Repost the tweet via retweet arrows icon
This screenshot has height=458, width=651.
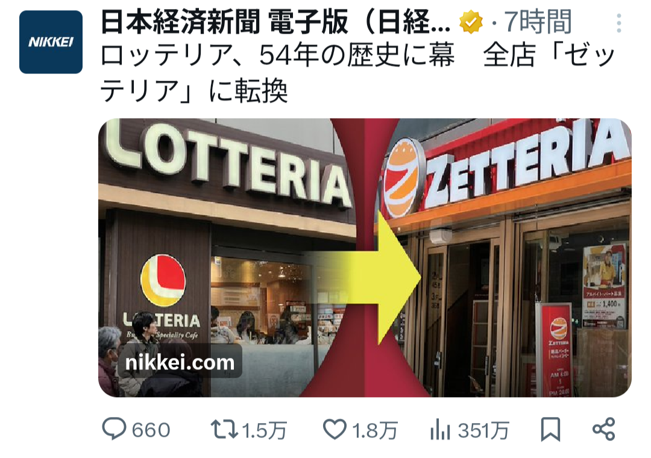[224, 429]
